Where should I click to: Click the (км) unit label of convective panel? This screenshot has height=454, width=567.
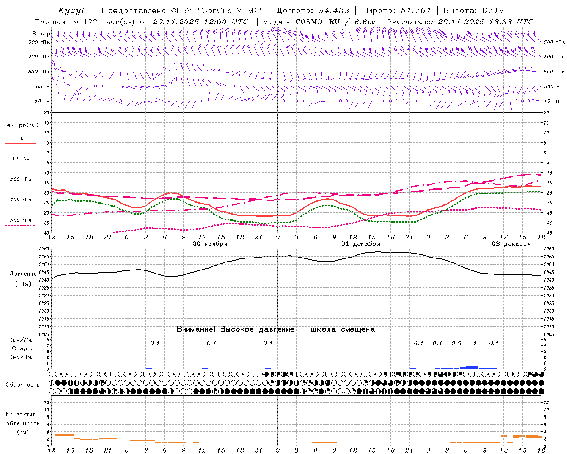(23, 432)
